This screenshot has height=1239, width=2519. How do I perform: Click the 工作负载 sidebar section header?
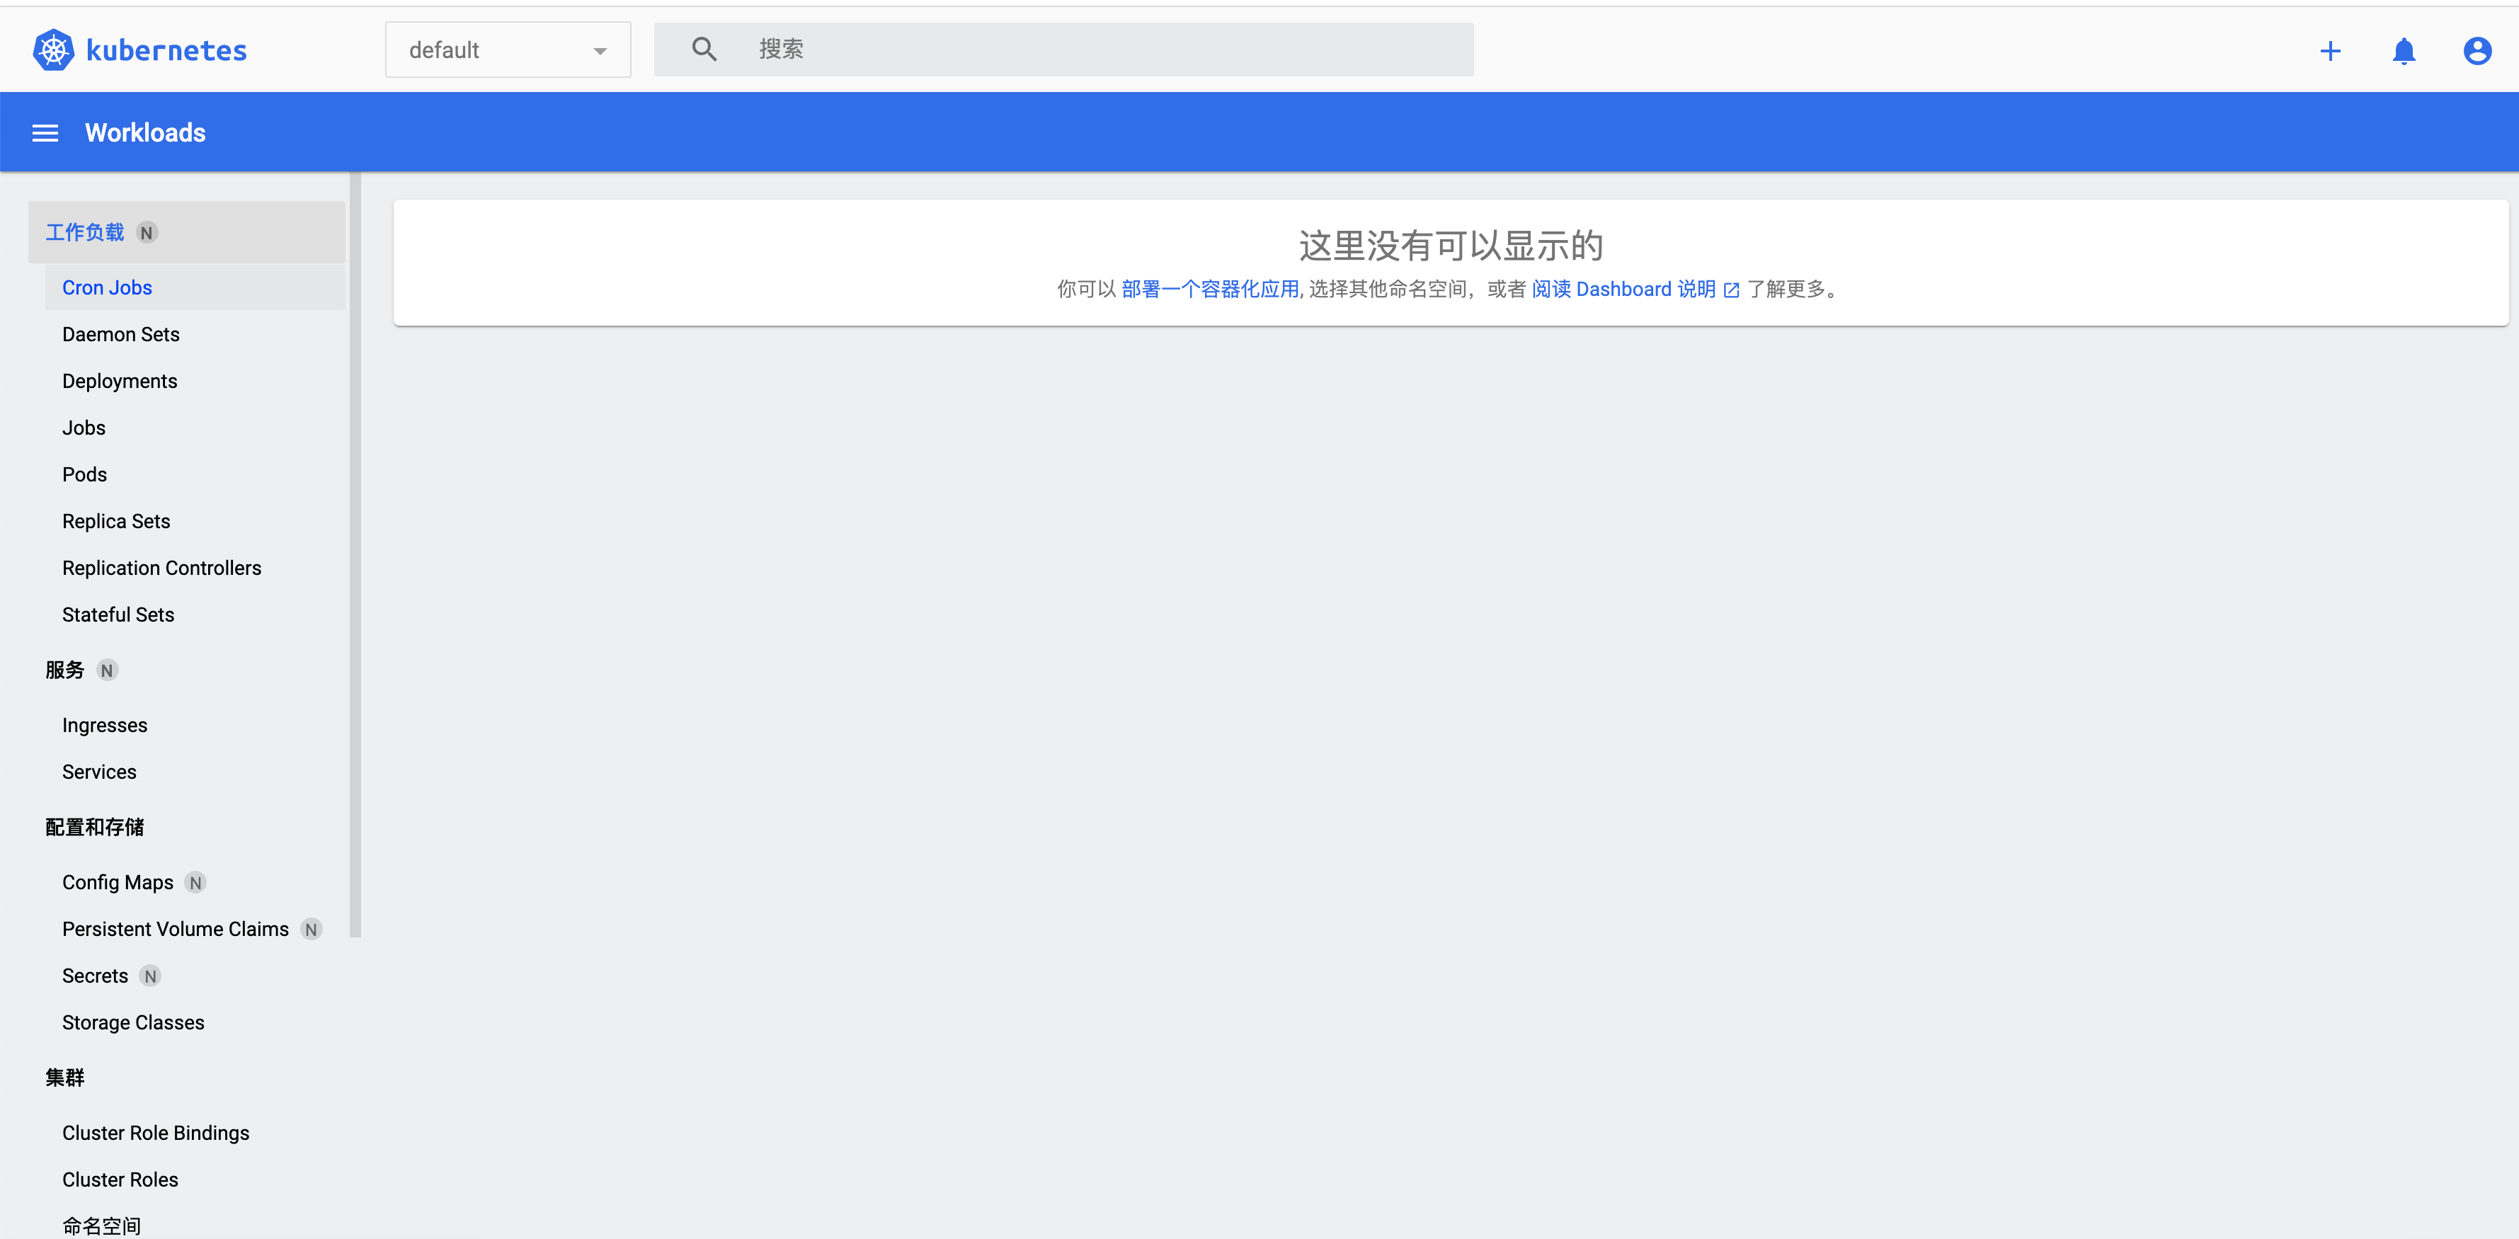click(85, 233)
